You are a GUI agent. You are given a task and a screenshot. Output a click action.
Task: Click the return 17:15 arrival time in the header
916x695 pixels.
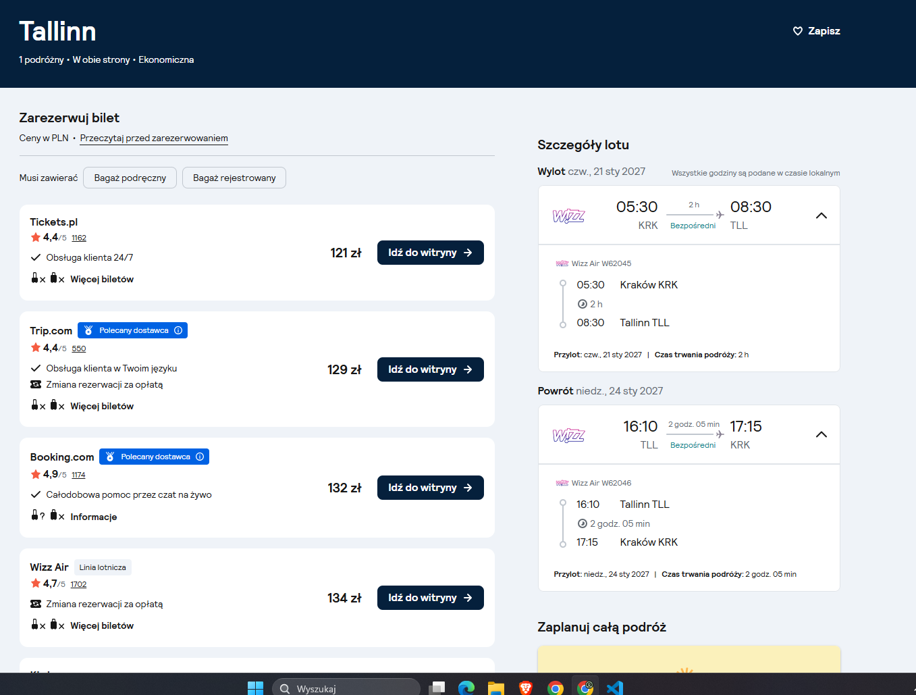[x=746, y=426]
